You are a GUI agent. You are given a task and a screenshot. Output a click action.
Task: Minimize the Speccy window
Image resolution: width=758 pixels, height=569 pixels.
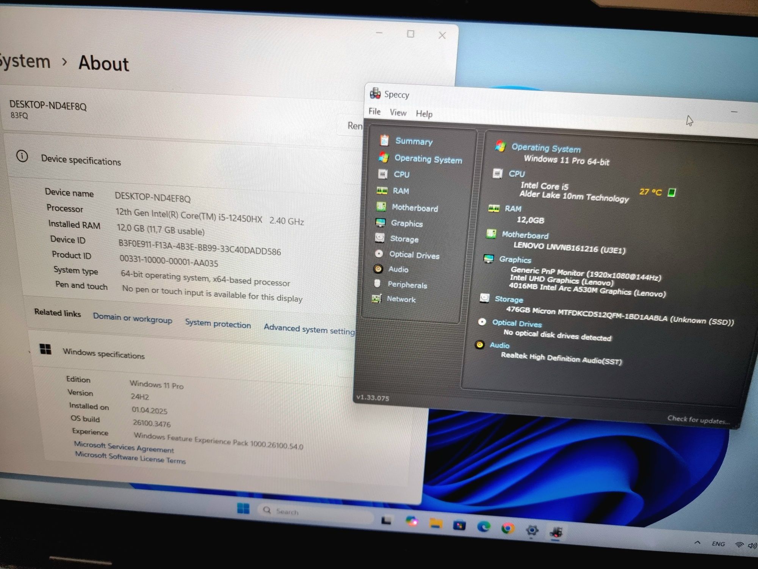pos(734,112)
